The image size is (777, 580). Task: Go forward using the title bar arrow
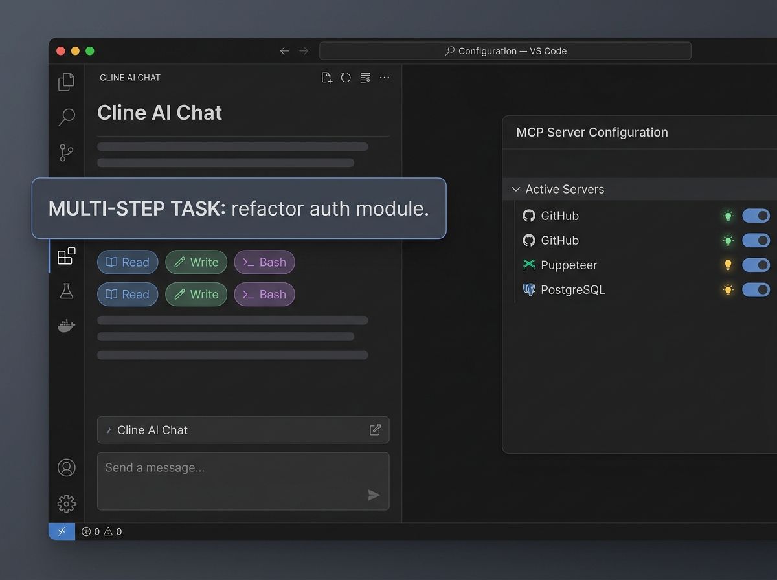[304, 50]
